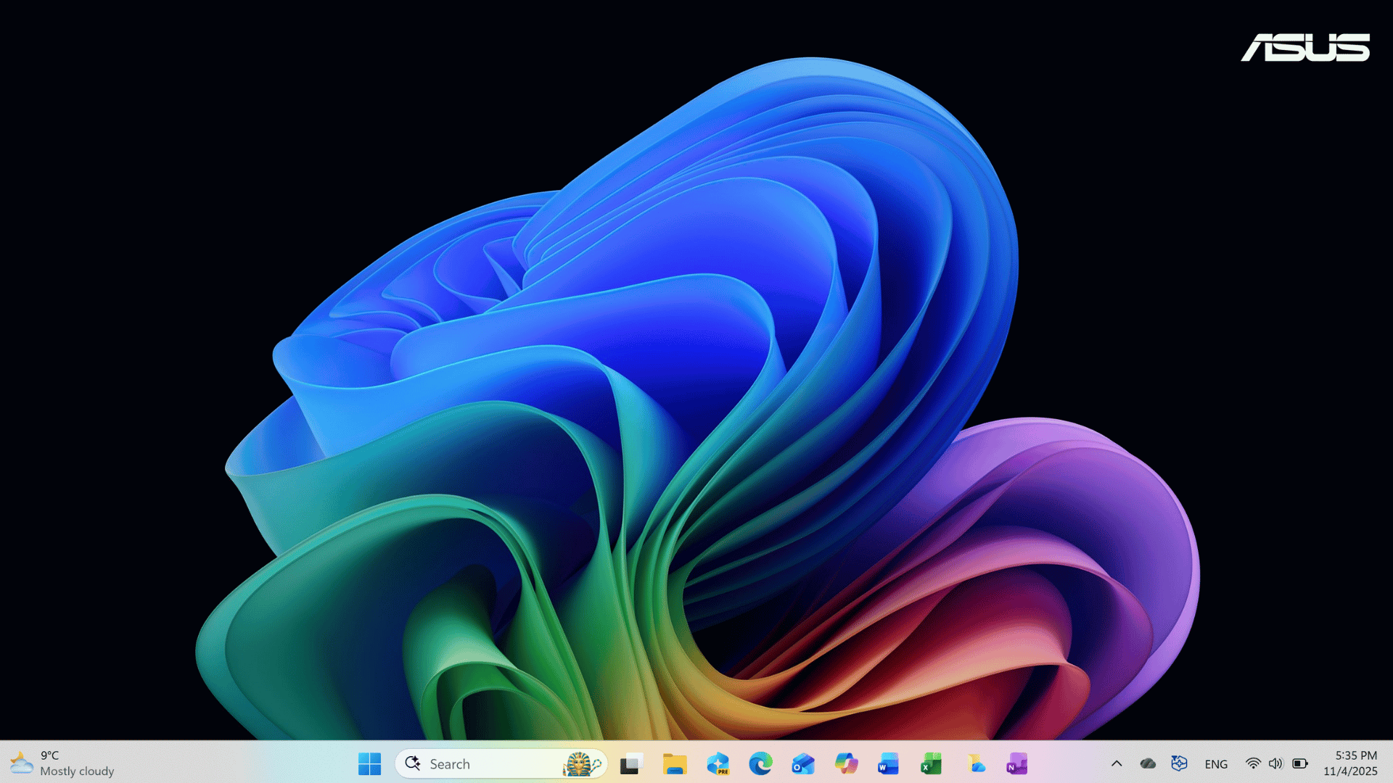Screen dimensions: 1393x783
Task: Open volume controls from the system tray
Action: [1275, 763]
